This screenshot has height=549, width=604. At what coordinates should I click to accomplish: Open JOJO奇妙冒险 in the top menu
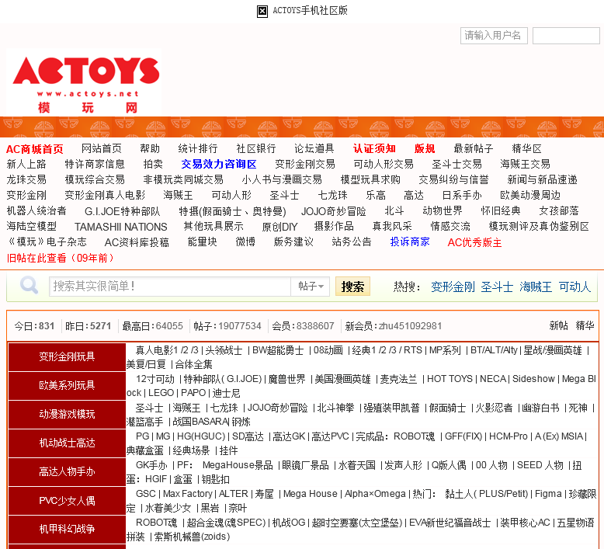[334, 211]
